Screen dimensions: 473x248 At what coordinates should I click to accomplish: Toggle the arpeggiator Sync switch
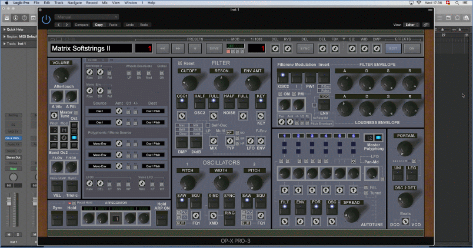click(57, 219)
